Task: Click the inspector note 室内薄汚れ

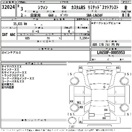Action: (x=8, y=84)
